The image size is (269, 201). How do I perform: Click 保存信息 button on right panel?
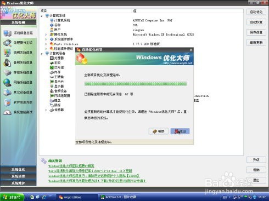pos(256,32)
